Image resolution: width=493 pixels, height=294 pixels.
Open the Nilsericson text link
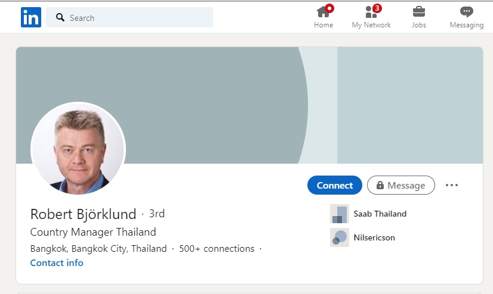pos(374,237)
